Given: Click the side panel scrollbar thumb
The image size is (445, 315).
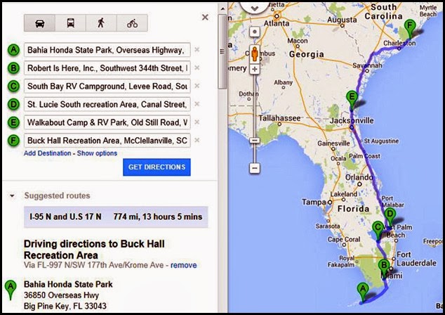Looking at the screenshot, I should coord(222,51).
